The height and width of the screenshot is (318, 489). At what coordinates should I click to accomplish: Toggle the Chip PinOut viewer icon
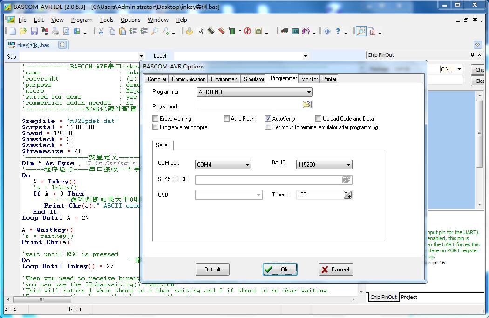361,31
